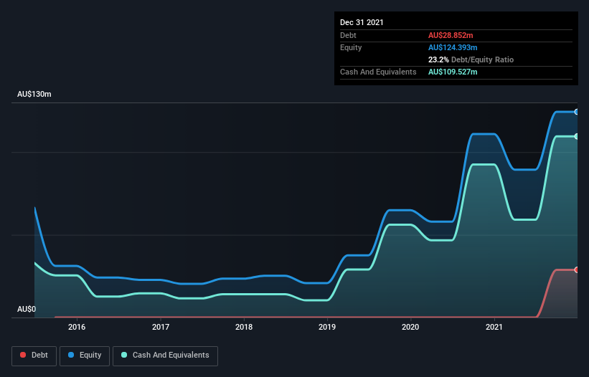
Task: Select the teal Cash endpoint marker
Action: click(x=577, y=136)
